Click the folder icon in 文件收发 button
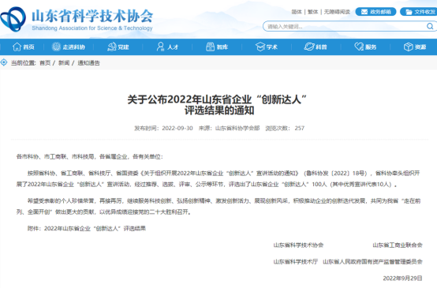This screenshot has width=437, height=288. pyautogui.click(x=409, y=12)
